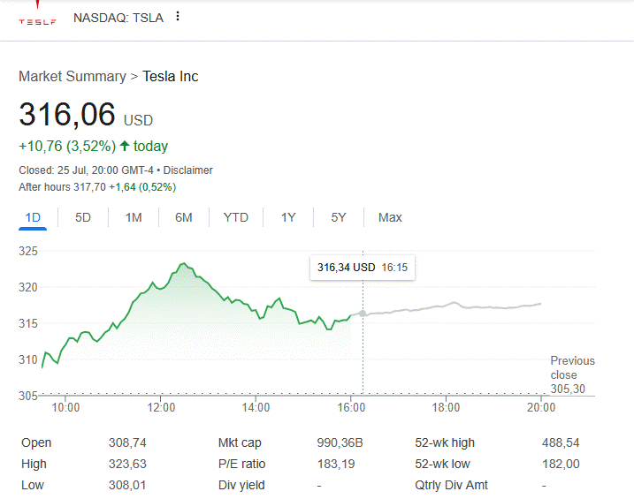Click the Tesla logo
This screenshot has width=634, height=499.
37,14
